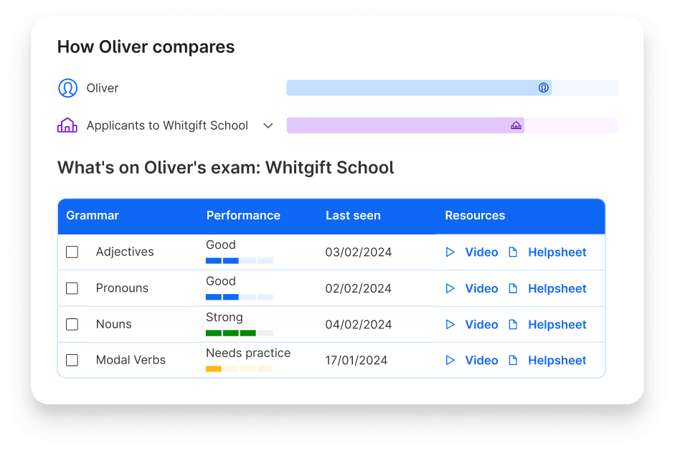Click the heading What's on Oliver's exam
This screenshot has width=675, height=451.
point(225,167)
